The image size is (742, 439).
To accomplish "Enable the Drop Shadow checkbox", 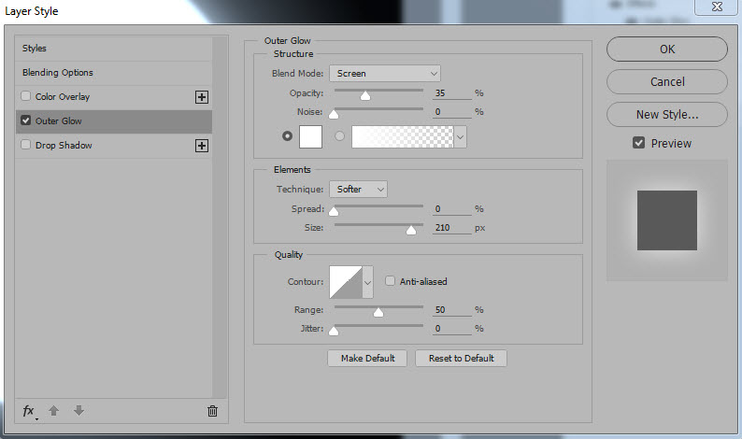I will 25,144.
